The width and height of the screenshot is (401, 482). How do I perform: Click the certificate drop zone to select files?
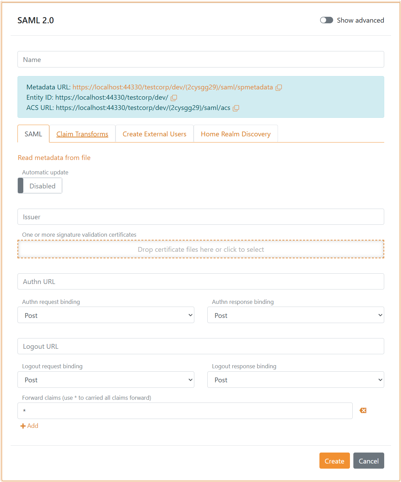(x=200, y=249)
